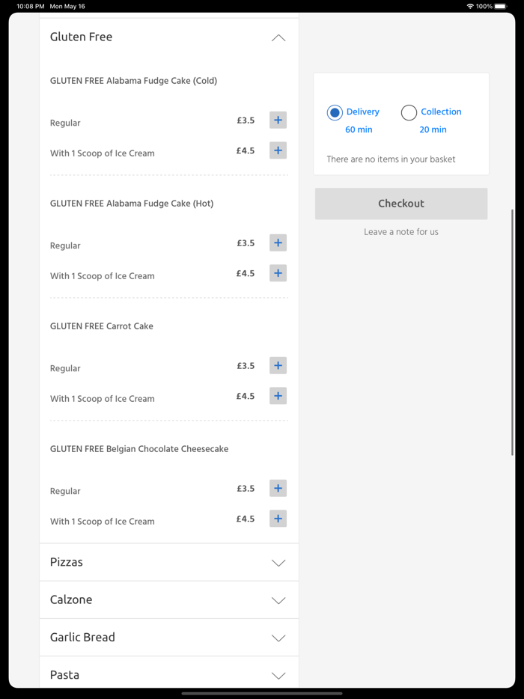Expand the Garlic Bread category

click(278, 638)
